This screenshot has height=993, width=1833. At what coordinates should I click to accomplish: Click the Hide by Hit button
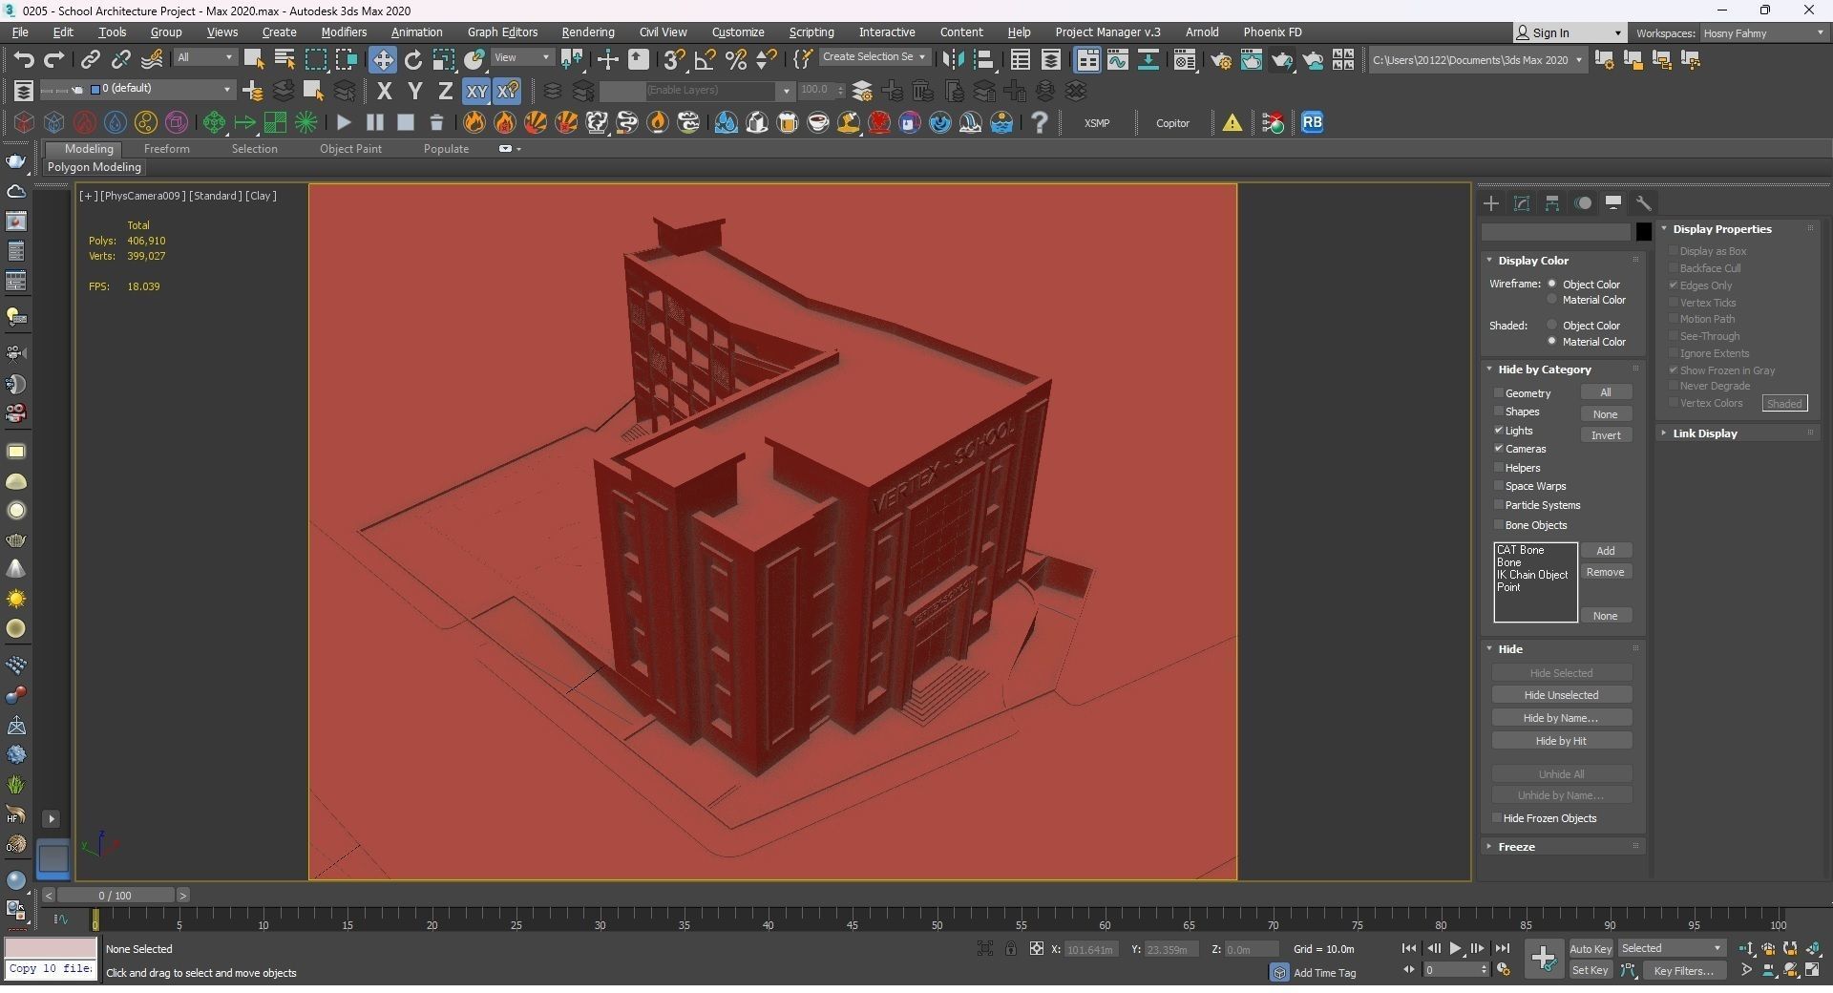pos(1561,741)
